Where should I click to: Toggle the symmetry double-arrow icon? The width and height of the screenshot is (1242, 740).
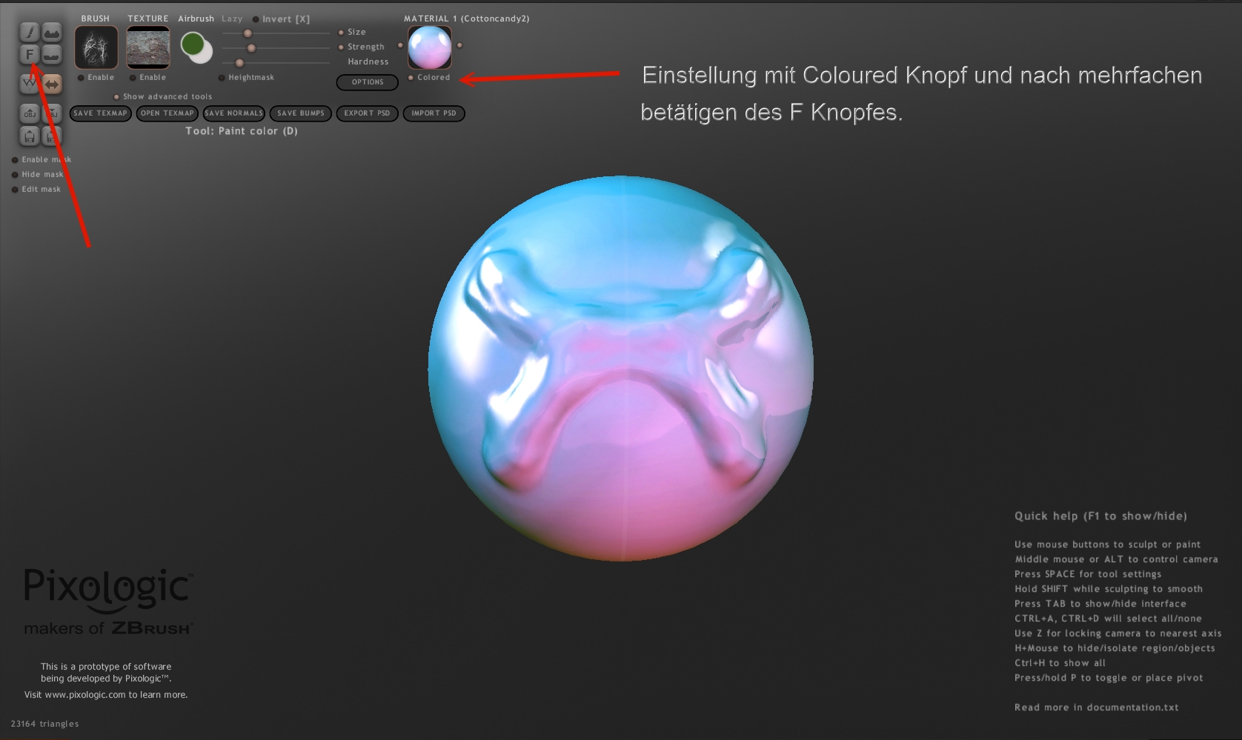(x=51, y=84)
